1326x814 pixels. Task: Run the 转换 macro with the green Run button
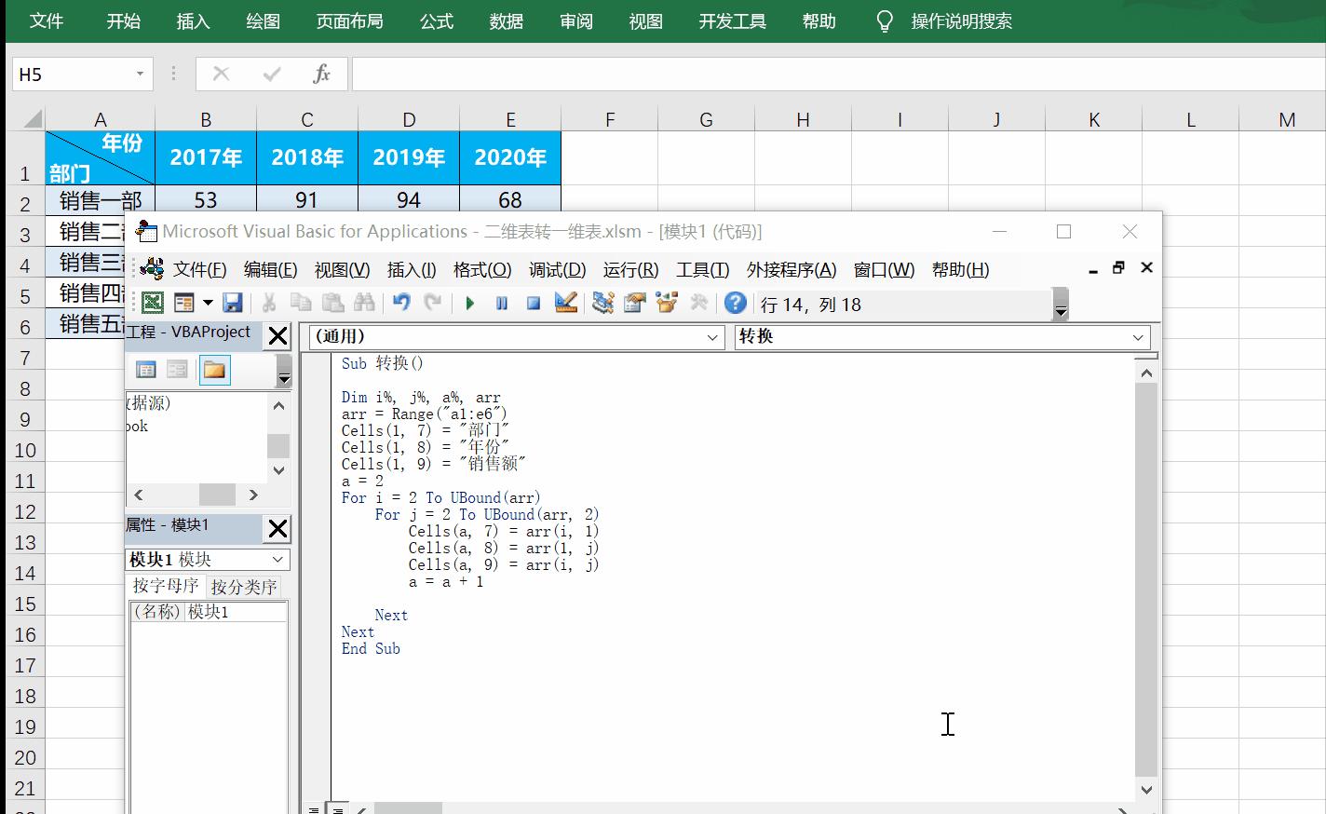469,303
